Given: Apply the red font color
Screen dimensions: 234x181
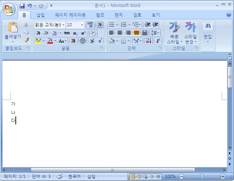Looking at the screenshot, I should pyautogui.click(x=50, y=41).
